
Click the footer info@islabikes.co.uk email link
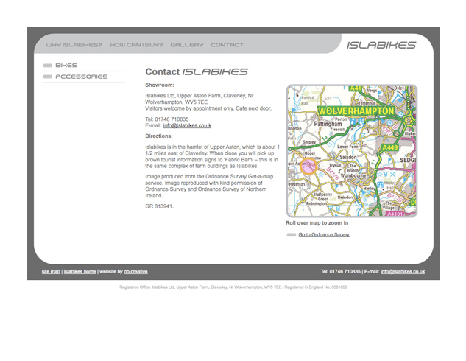click(x=403, y=272)
